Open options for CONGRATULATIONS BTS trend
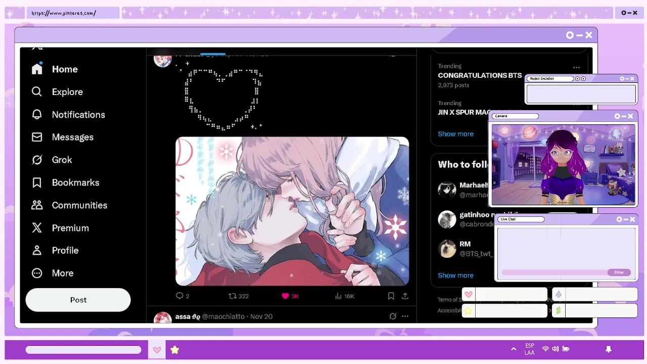The height and width of the screenshot is (364, 647). (576, 67)
